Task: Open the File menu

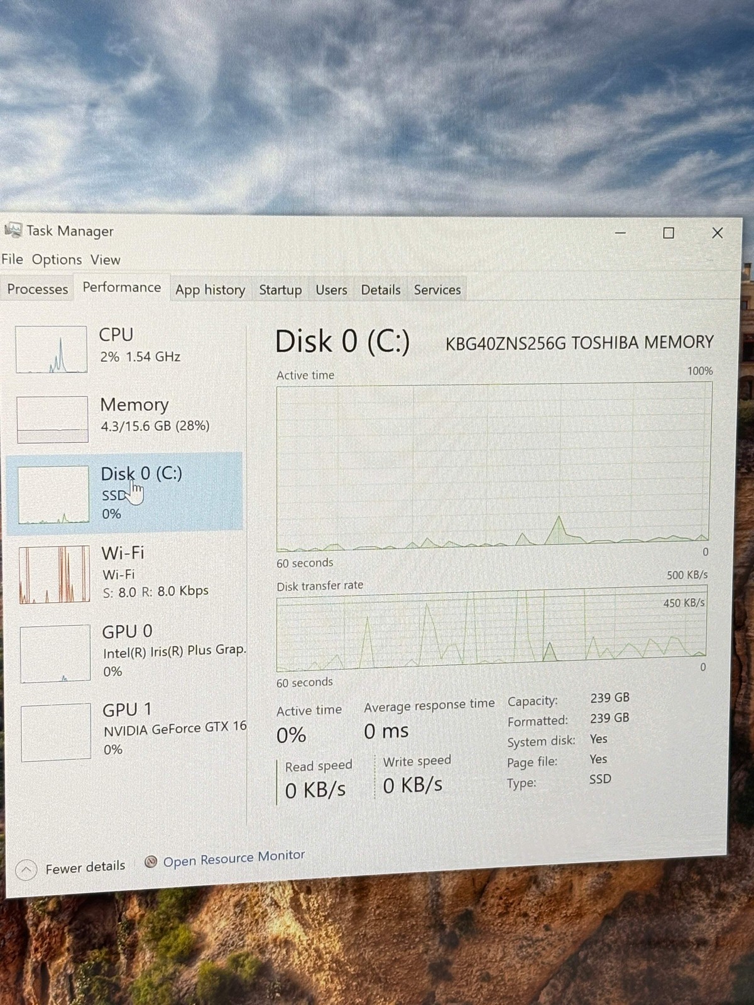Action: pos(12,259)
